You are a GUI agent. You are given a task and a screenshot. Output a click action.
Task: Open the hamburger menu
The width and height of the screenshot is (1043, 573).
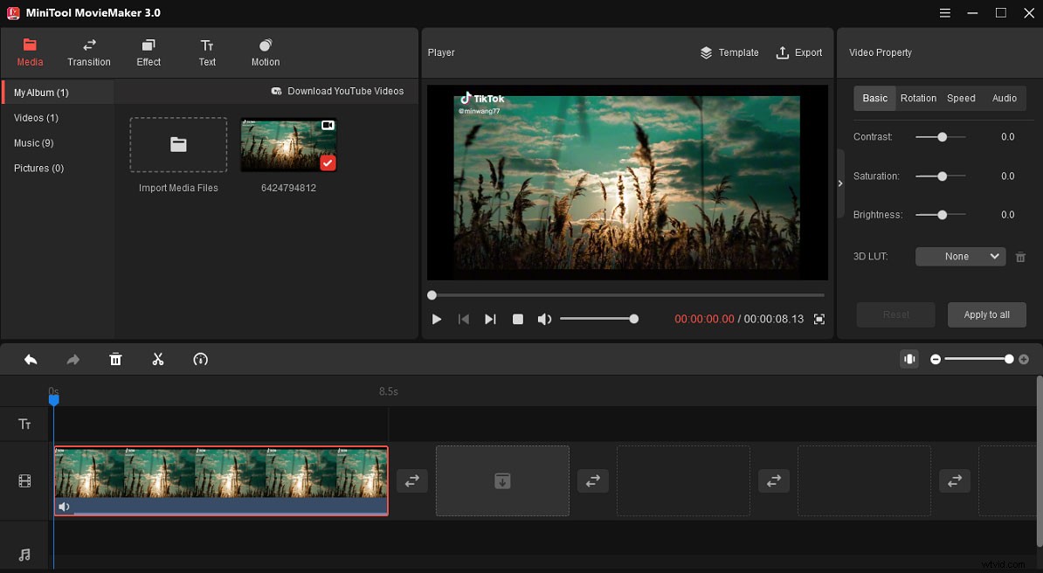[x=944, y=12]
